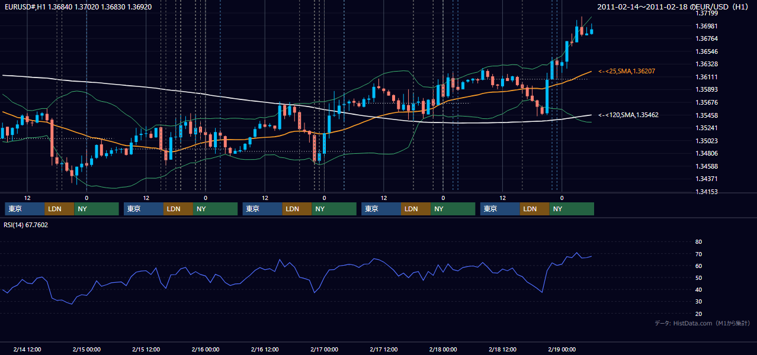This screenshot has width=757, height=355.
Task: Click the 2/14 LDN session block
Action: click(59, 209)
